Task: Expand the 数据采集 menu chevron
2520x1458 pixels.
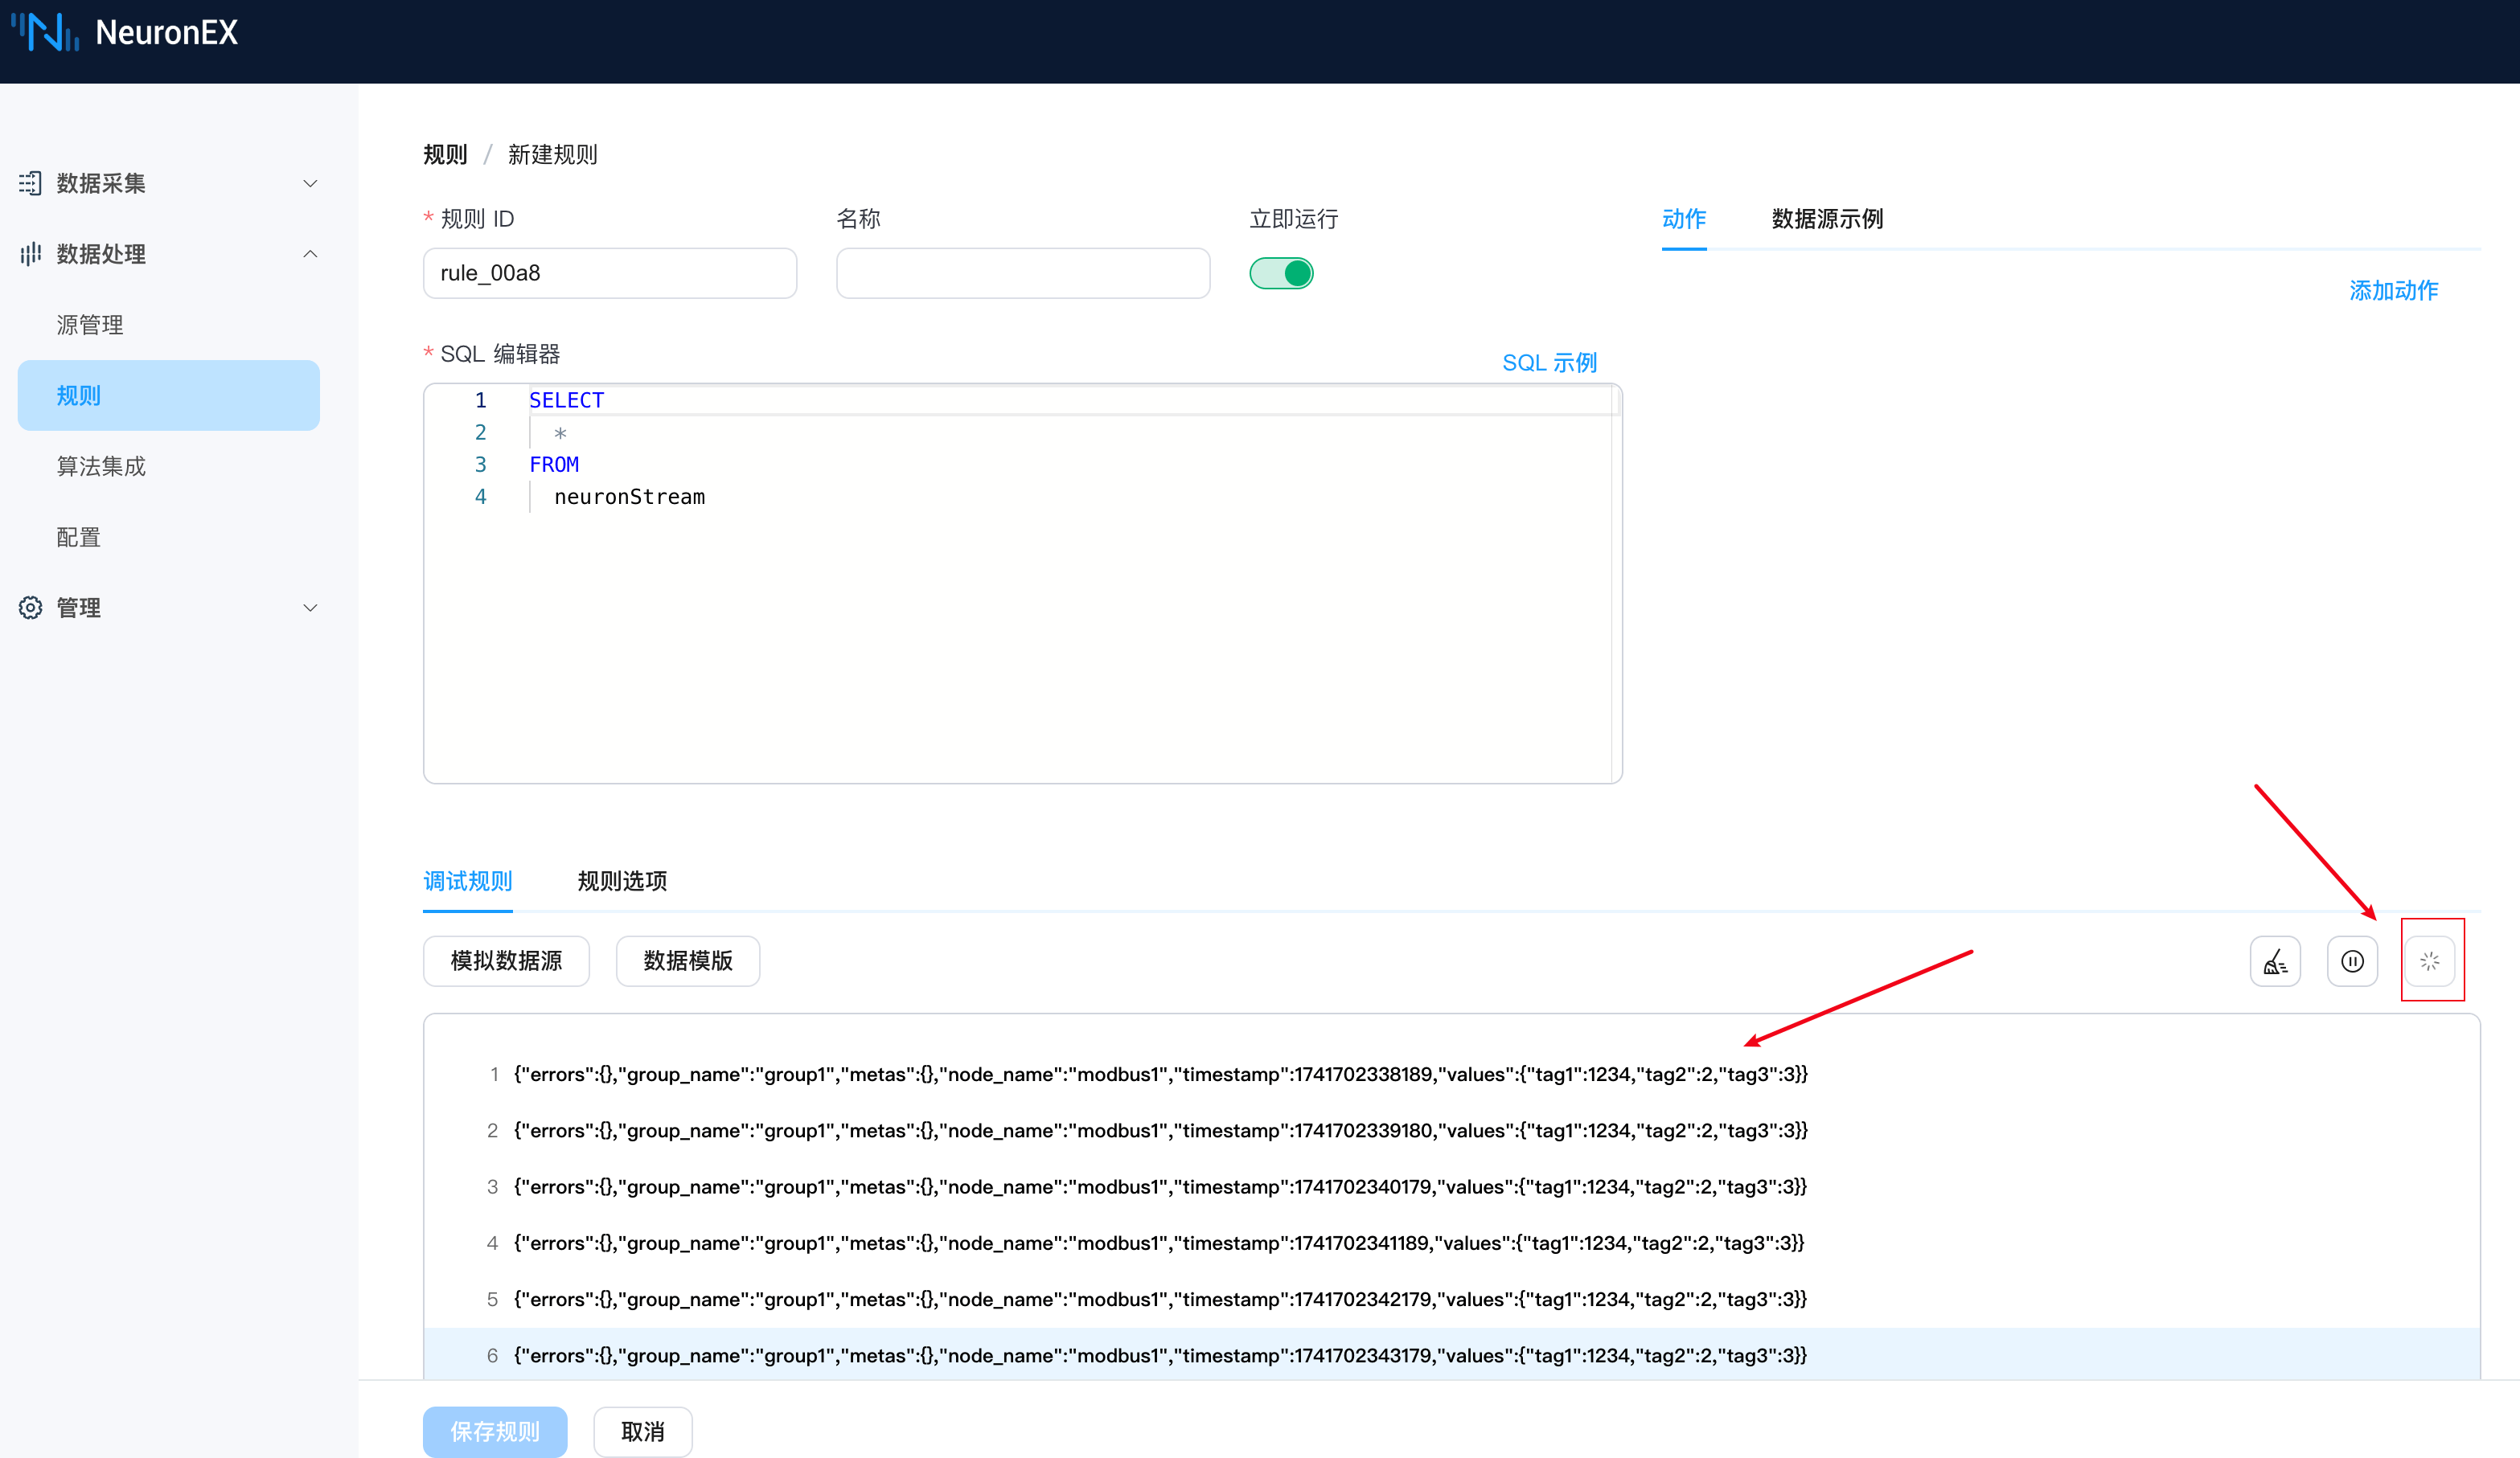Action: 310,183
